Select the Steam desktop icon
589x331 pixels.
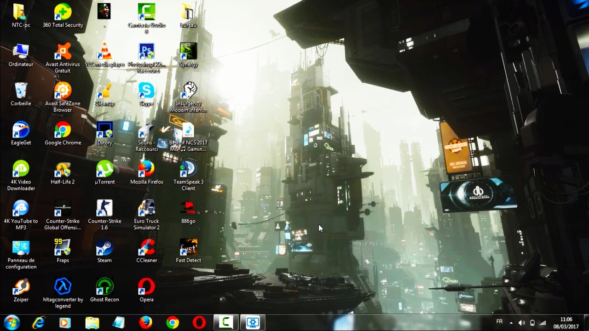104,248
